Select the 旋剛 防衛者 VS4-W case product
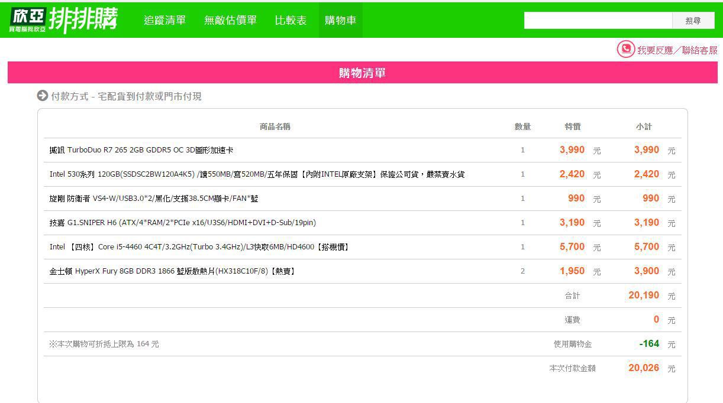Screen dimensions: 723x403 (x=154, y=199)
